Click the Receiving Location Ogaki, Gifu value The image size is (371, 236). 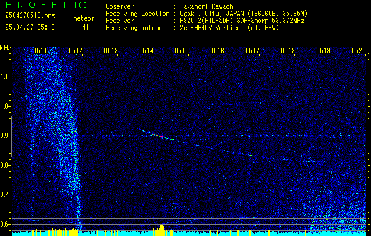click(244, 14)
